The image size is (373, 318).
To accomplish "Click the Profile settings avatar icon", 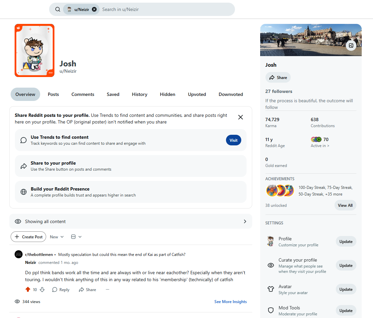I will pyautogui.click(x=270, y=241).
